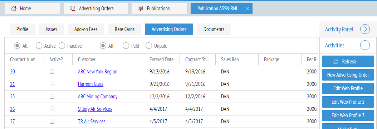Close the Advertising Orders top tab

[x=123, y=9]
